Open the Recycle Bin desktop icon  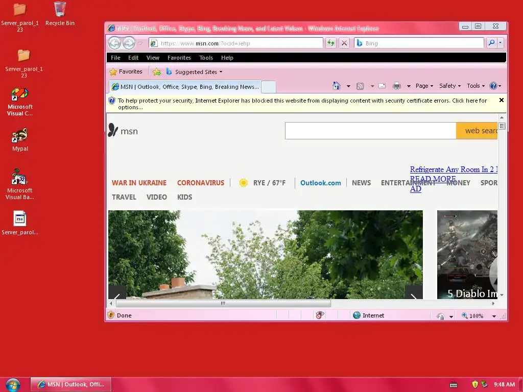pos(60,13)
